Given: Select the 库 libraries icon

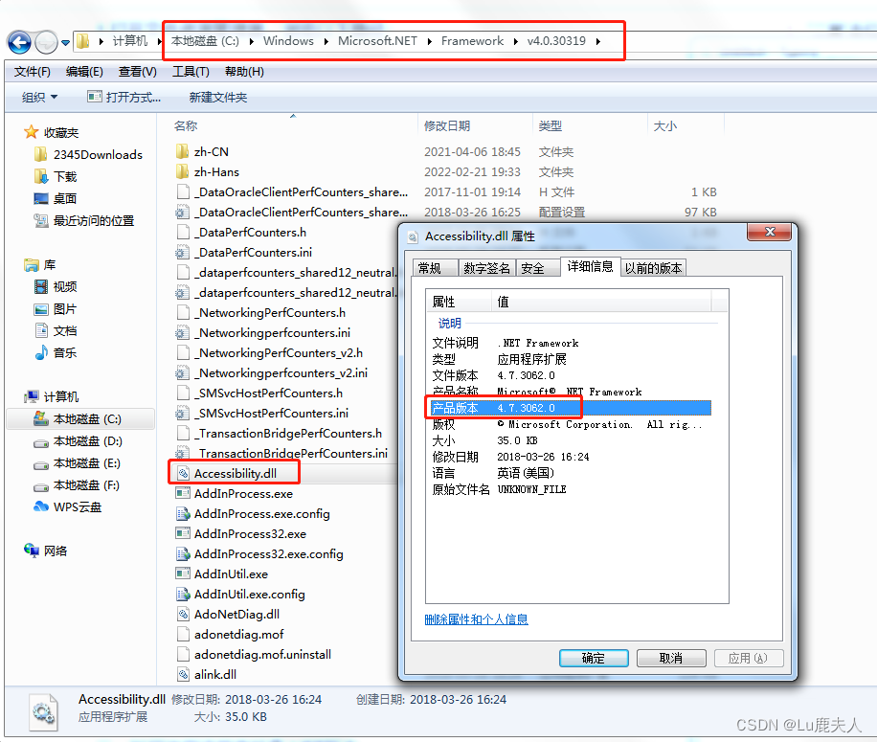Looking at the screenshot, I should 32,265.
